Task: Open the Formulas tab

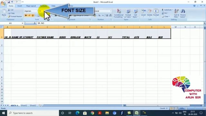Action: (43, 6)
